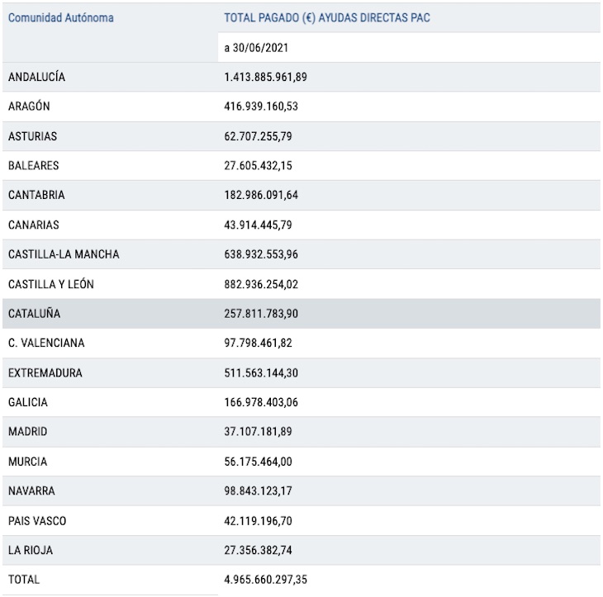Click the amount 416.939.160,53 for Aragón
The height and width of the screenshot is (597, 603).
point(266,107)
